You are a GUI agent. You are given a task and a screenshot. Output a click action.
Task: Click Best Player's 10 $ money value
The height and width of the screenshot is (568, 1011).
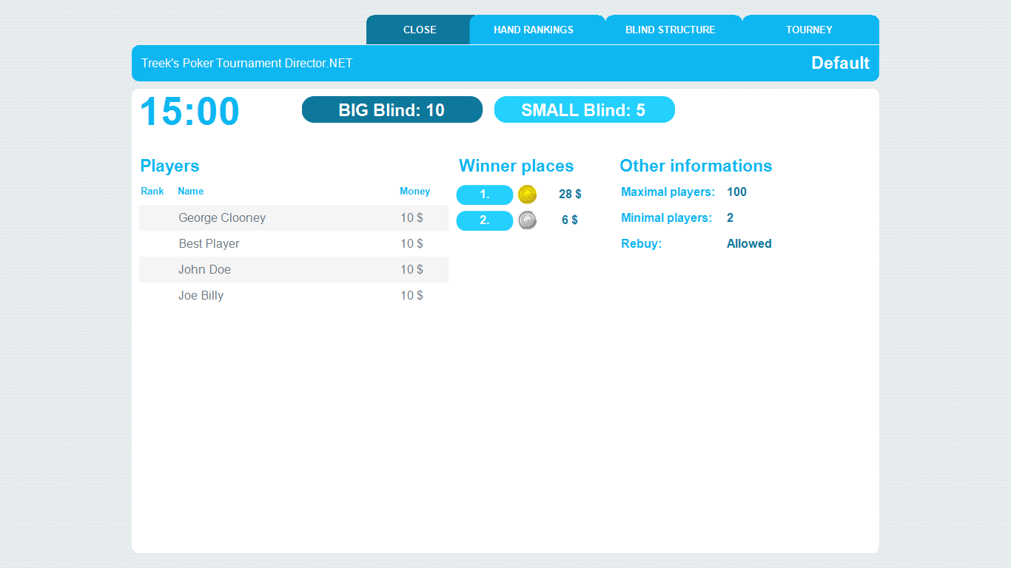click(412, 243)
